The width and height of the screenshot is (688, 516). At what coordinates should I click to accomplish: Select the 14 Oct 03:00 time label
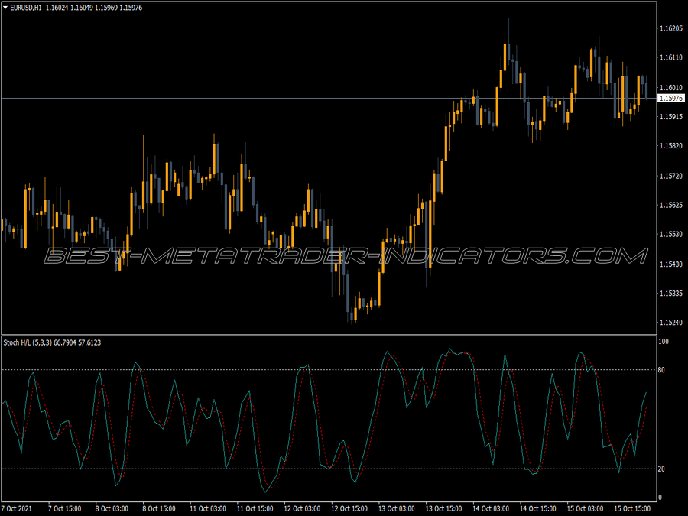tap(491, 509)
